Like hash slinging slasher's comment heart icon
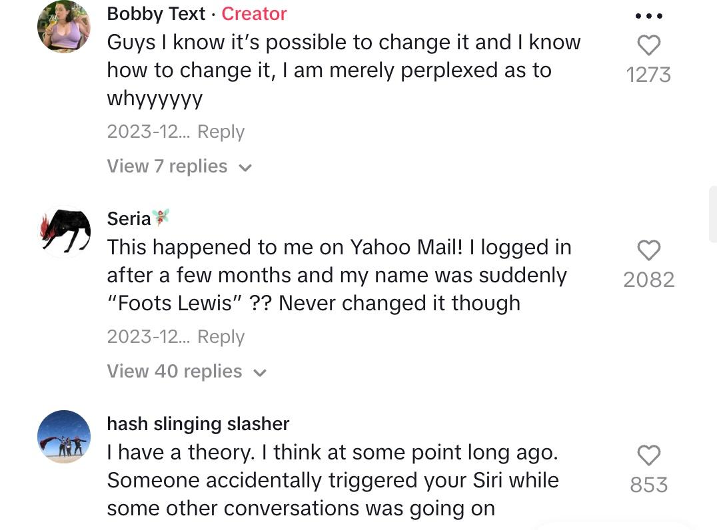 tap(648, 455)
